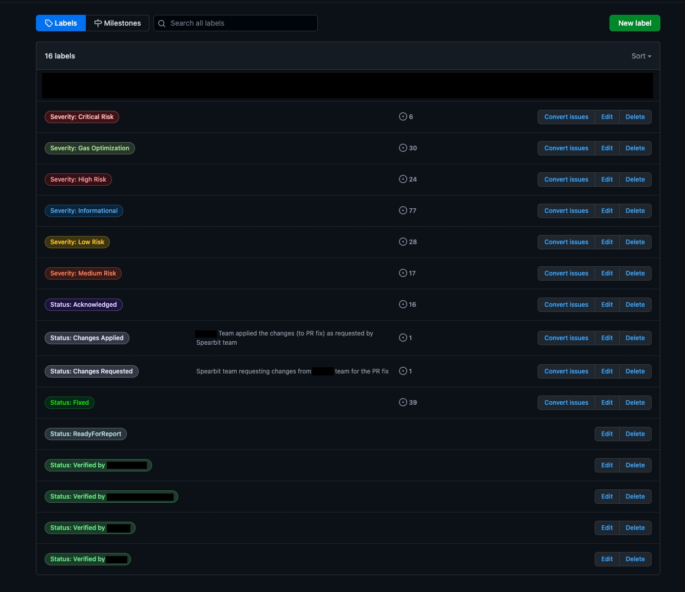Open the Sort dropdown menu
This screenshot has height=592, width=685.
641,56
